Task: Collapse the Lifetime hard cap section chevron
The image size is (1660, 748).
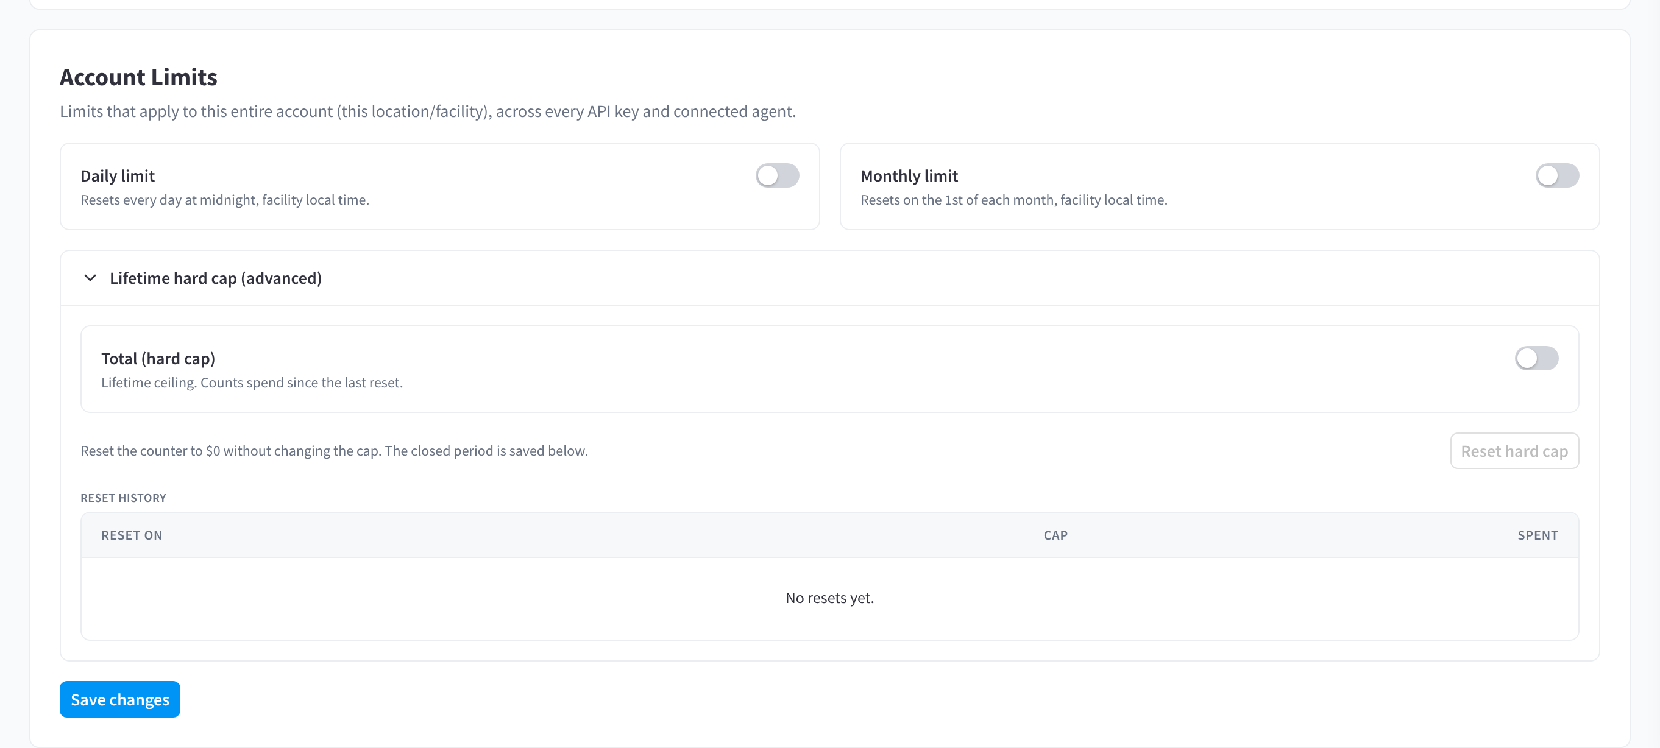Action: pyautogui.click(x=90, y=278)
